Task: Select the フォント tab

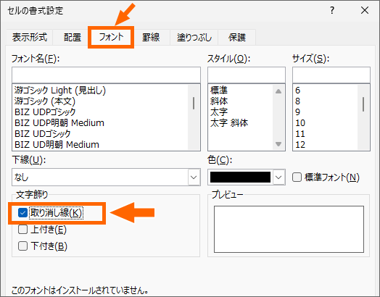Action: click(111, 37)
